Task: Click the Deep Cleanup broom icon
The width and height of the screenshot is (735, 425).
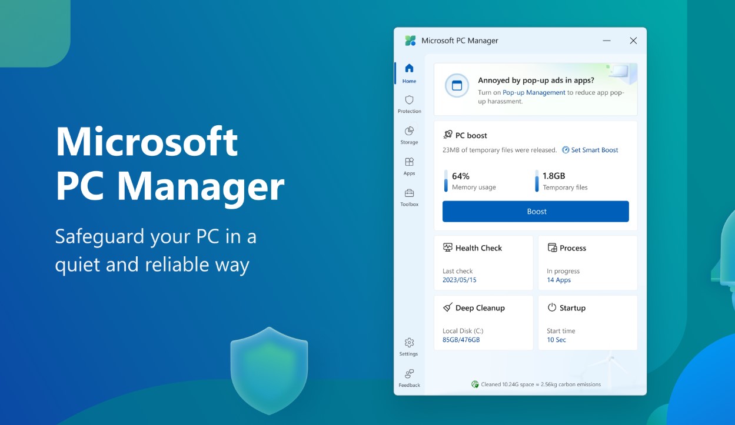Action: pyautogui.click(x=448, y=307)
